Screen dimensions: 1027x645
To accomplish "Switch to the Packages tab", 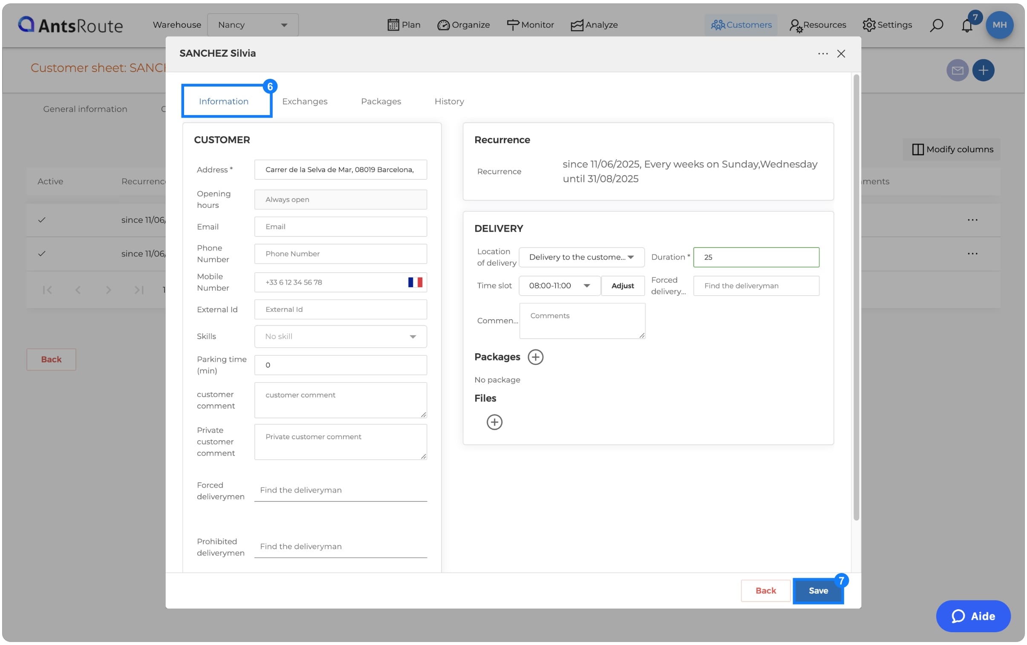I will (x=381, y=101).
